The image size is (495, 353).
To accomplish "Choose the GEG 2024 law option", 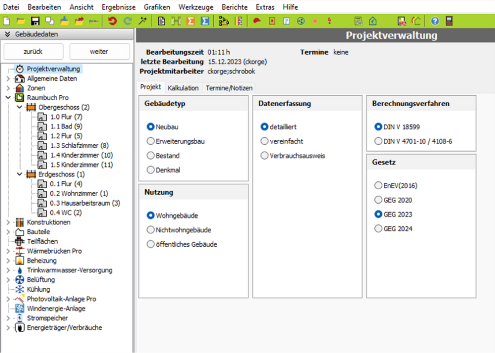I will point(378,229).
